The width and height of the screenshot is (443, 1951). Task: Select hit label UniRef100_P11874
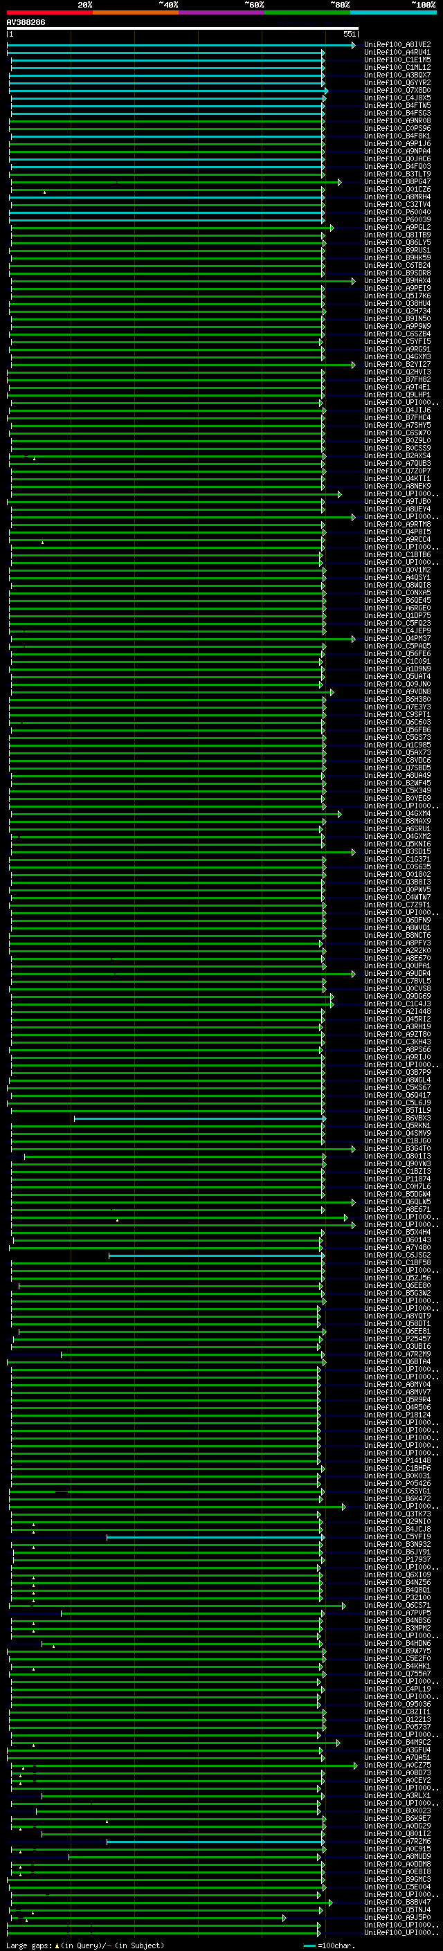[x=397, y=1179]
